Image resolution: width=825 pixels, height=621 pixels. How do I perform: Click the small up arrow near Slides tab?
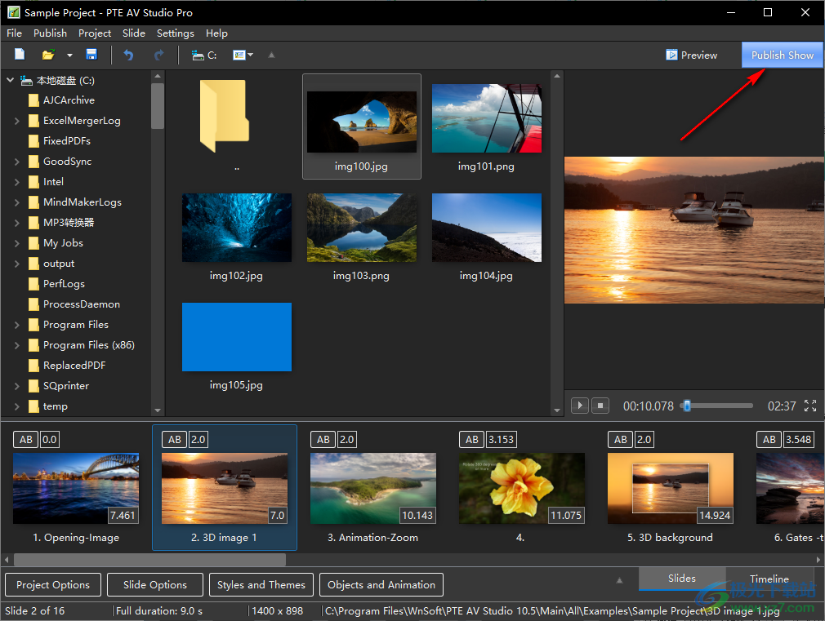tap(619, 580)
